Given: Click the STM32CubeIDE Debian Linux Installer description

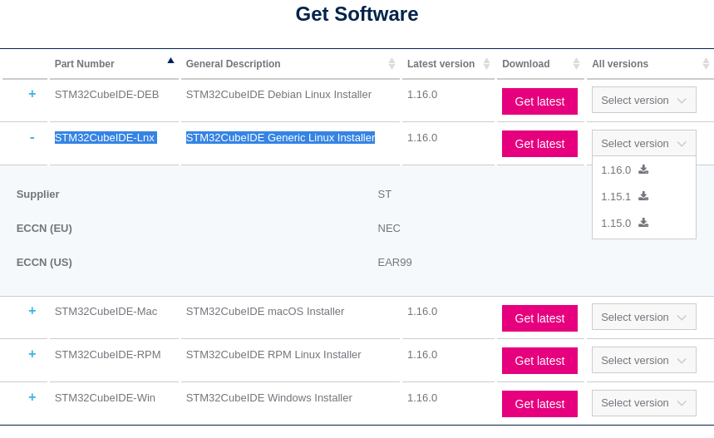Looking at the screenshot, I should tap(278, 94).
